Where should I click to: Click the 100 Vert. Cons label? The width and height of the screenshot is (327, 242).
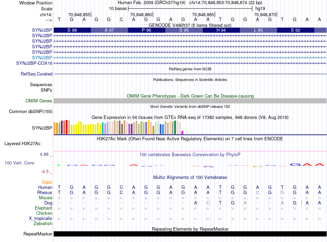pyautogui.click(x=19, y=163)
